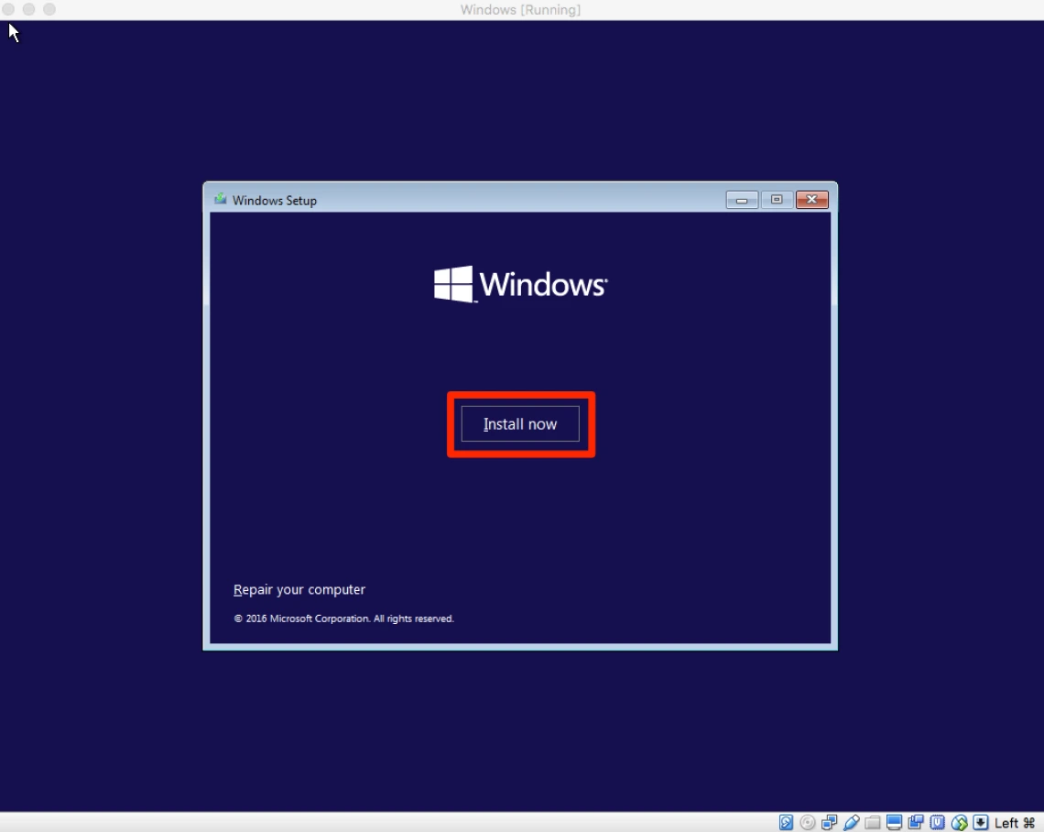Open Repair your computer link
Image resolution: width=1044 pixels, height=832 pixels.
299,589
